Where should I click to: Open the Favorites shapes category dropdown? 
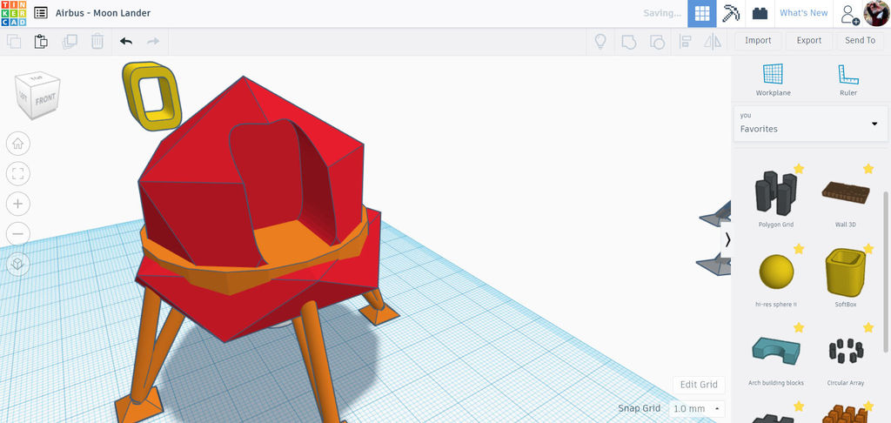pyautogui.click(x=810, y=124)
